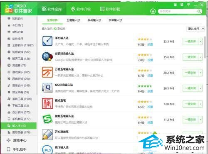
Task: Open the 开心逍遥笔 pencil icon
Action: [47, 134]
